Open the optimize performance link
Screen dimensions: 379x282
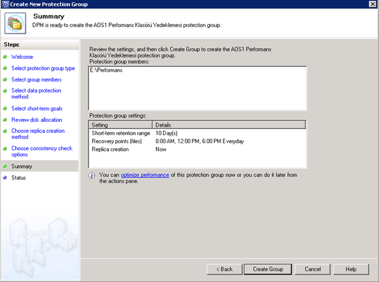pos(145,175)
